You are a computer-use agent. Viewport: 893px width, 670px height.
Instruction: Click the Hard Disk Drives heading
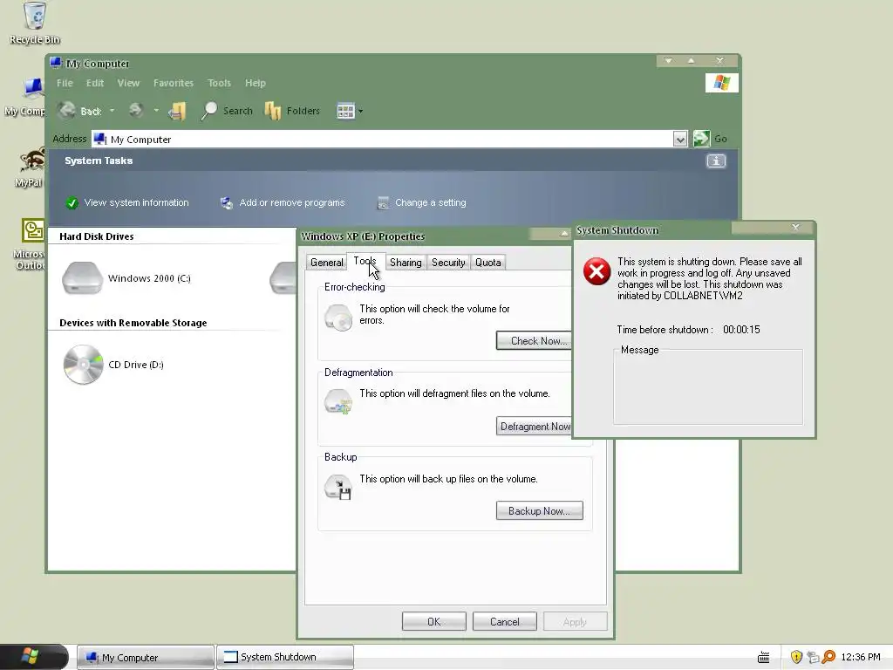[x=96, y=236]
